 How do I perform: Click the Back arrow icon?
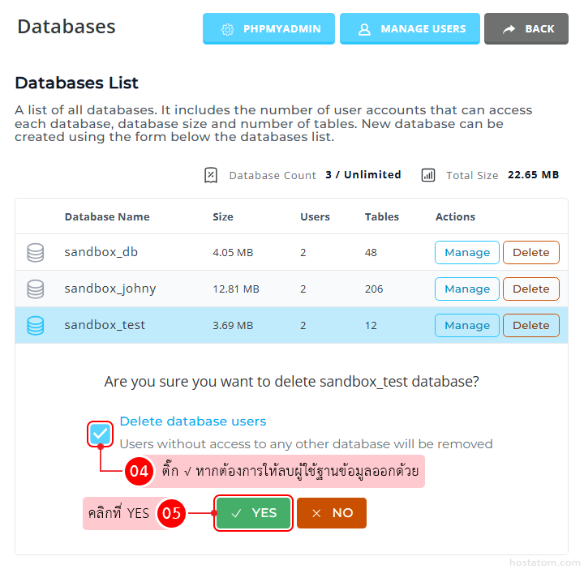(x=509, y=29)
